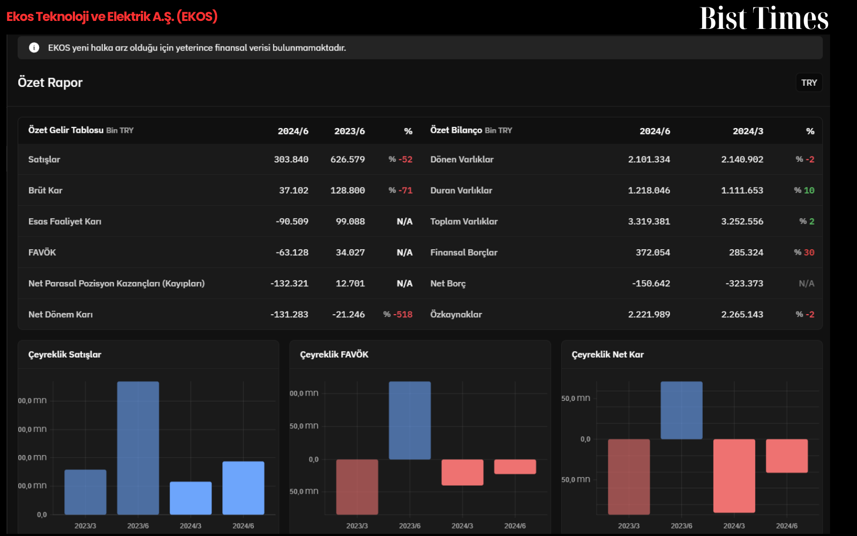Click the 2023/6 blue bar in Çeyreklik FAVÖK
The width and height of the screenshot is (857, 536).
410,420
